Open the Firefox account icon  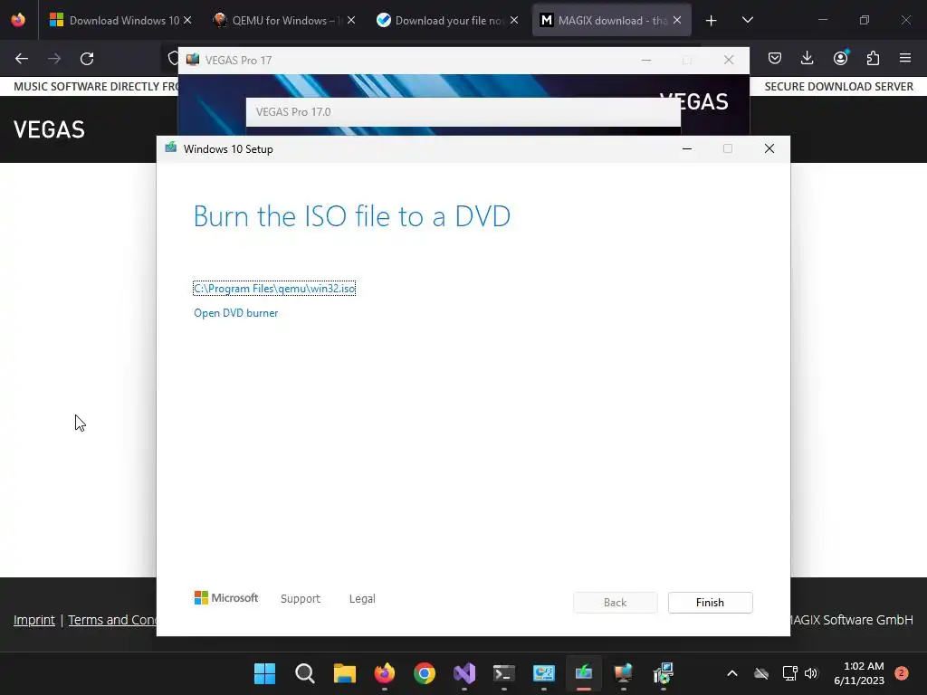tap(840, 58)
